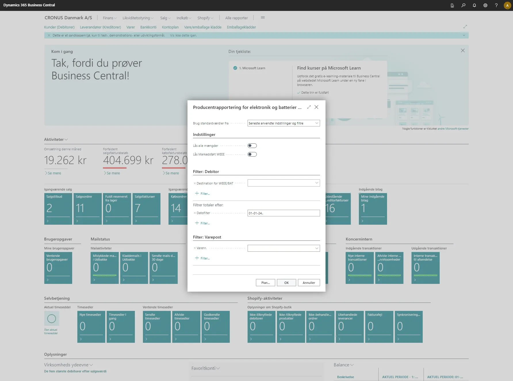Open the Fakturafejl tile
The image size is (513, 381).
[x=379, y=327]
